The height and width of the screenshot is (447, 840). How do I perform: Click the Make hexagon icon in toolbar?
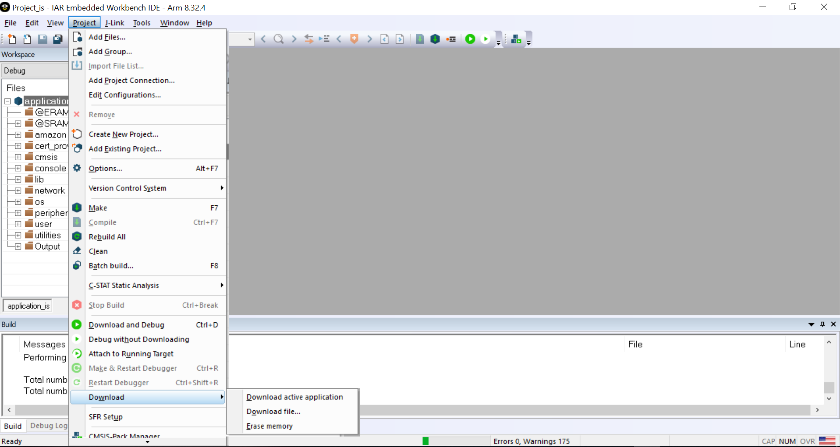[x=435, y=39]
